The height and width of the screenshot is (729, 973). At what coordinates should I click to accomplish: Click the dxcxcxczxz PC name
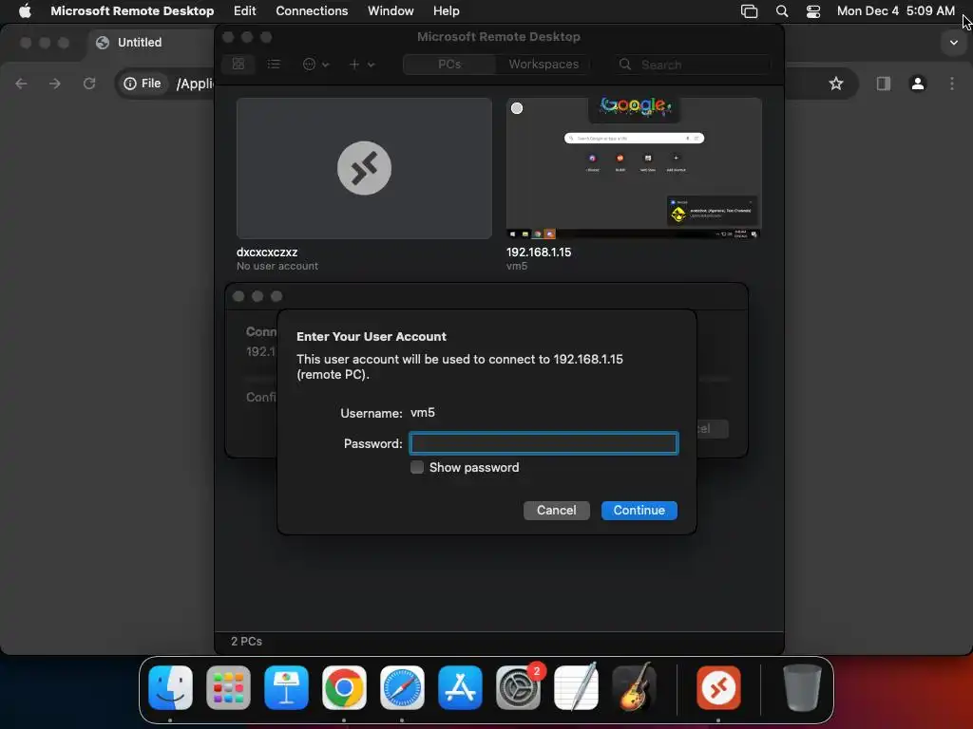[x=267, y=252]
